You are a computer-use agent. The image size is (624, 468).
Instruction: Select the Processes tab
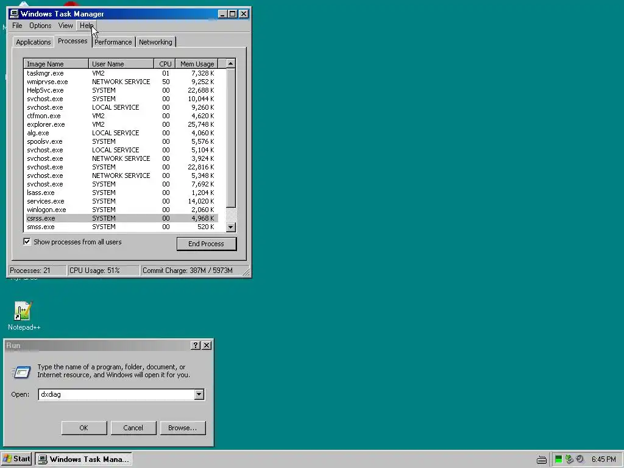click(x=73, y=41)
